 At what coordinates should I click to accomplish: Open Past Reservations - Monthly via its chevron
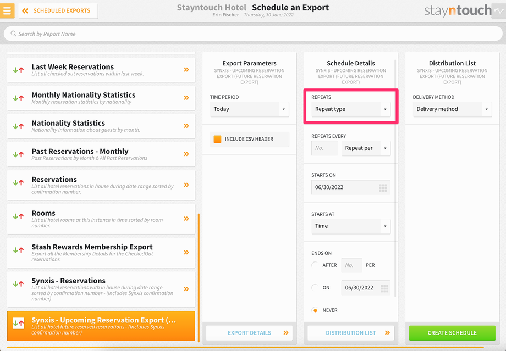pos(186,154)
